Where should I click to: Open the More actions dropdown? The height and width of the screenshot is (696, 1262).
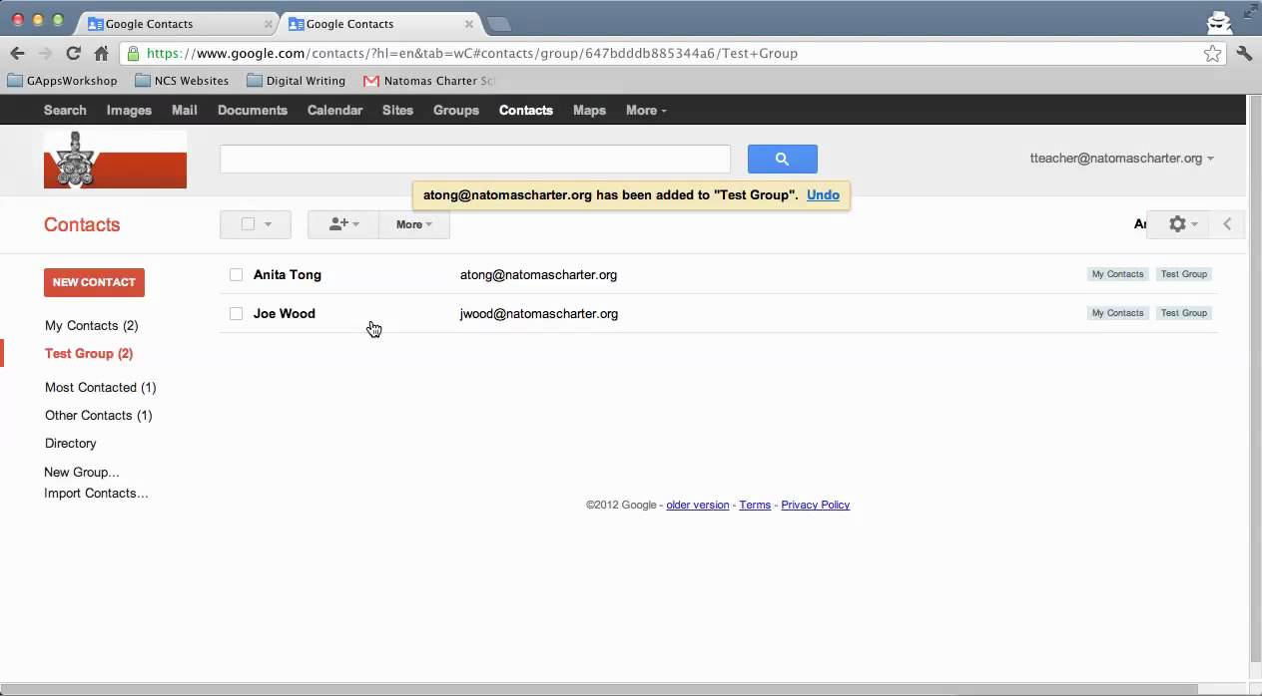click(414, 224)
